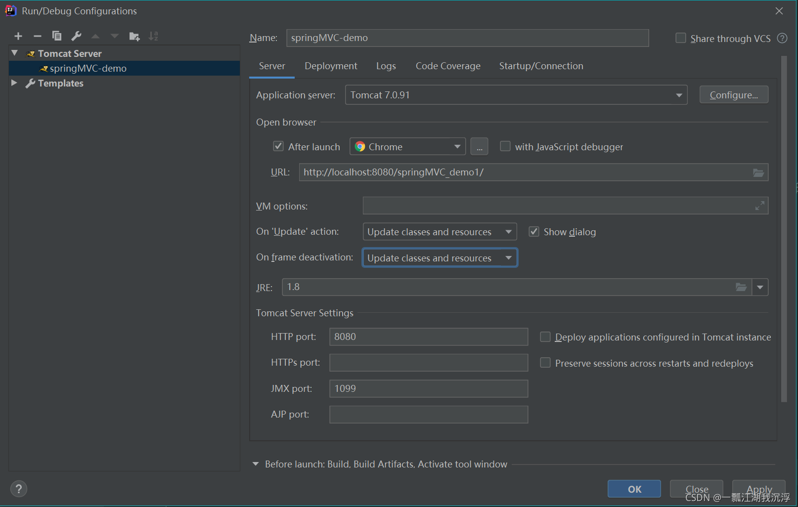Collapse Before launch section
This screenshot has width=798, height=507.
click(x=256, y=464)
